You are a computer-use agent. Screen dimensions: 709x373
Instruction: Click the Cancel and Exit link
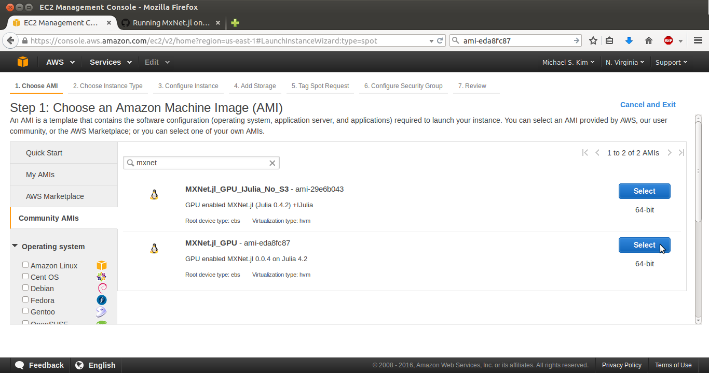coord(648,105)
